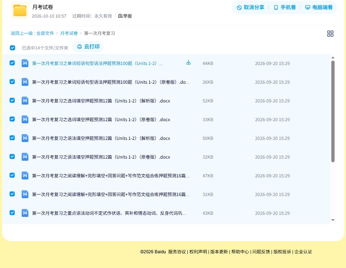The image size is (346, 268).
Task: Uncheck checkbox for 33KB 选词填空 file
Action: pos(12,119)
